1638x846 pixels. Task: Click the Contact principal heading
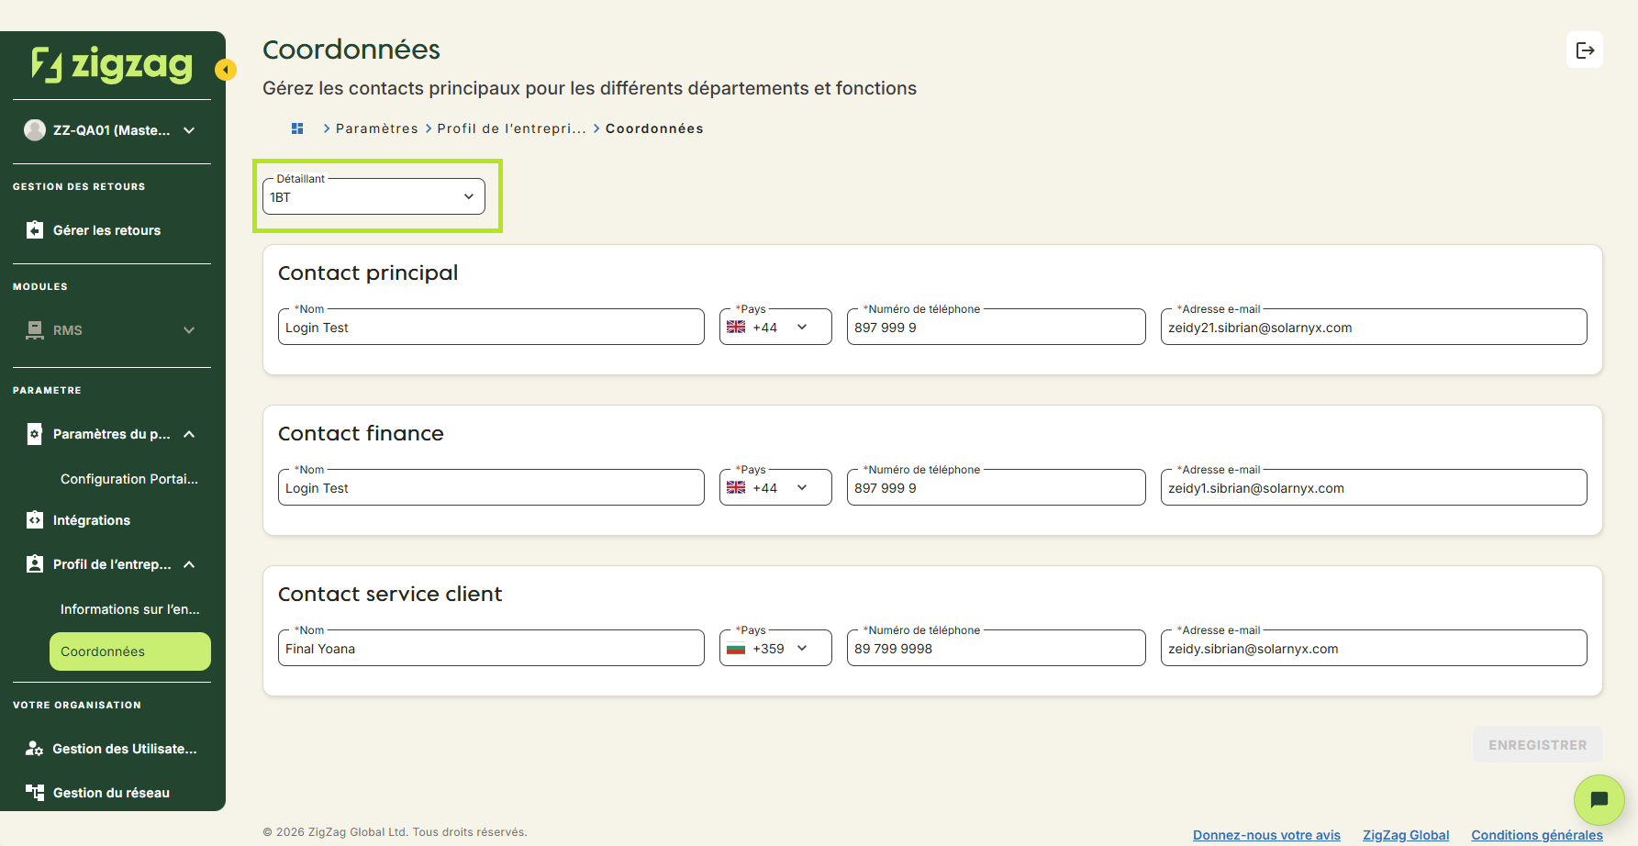(x=368, y=273)
